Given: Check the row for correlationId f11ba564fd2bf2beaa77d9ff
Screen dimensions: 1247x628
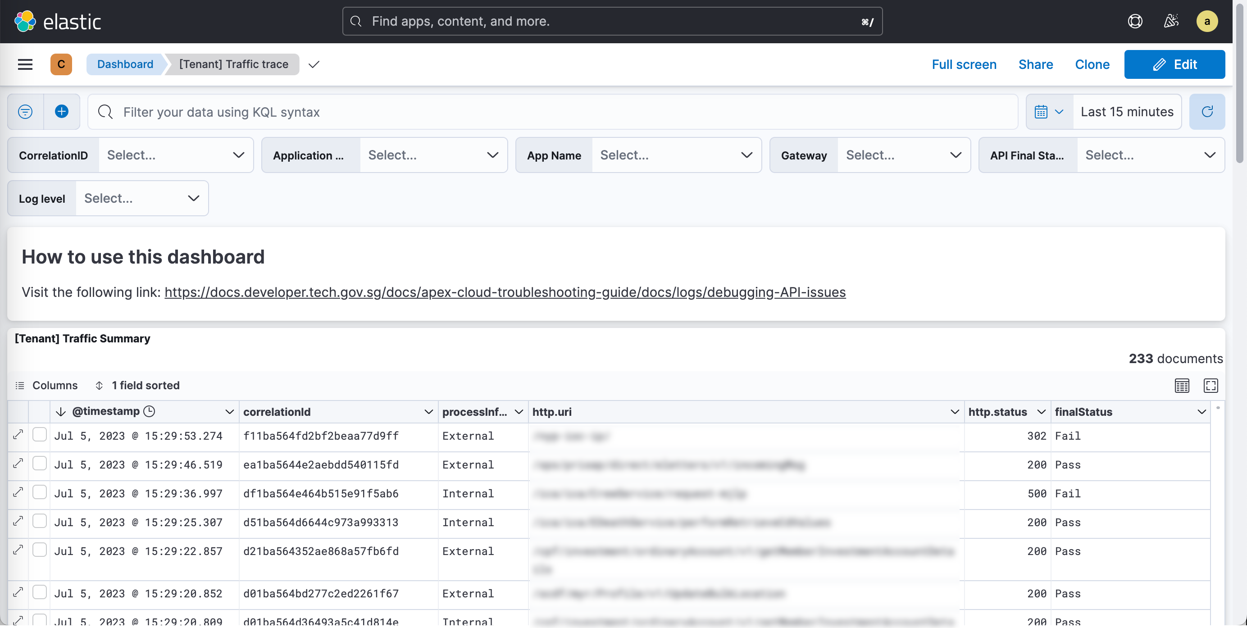Looking at the screenshot, I should pos(40,434).
